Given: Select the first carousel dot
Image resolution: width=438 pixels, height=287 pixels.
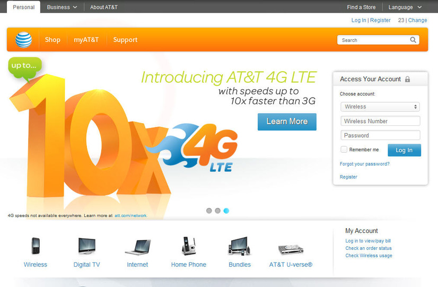Looking at the screenshot, I should point(209,211).
